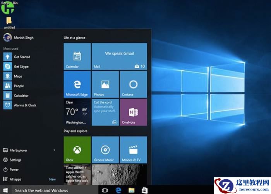271x194 pixels.
Task: Click the People app icon
Action: [8, 86]
